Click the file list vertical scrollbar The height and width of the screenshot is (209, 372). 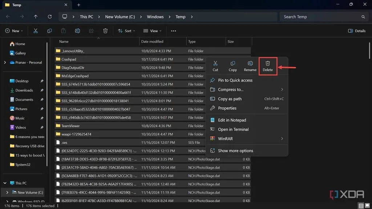pos(369,51)
